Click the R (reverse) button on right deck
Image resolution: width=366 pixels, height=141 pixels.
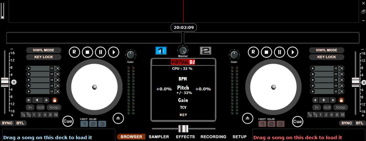coord(253,52)
